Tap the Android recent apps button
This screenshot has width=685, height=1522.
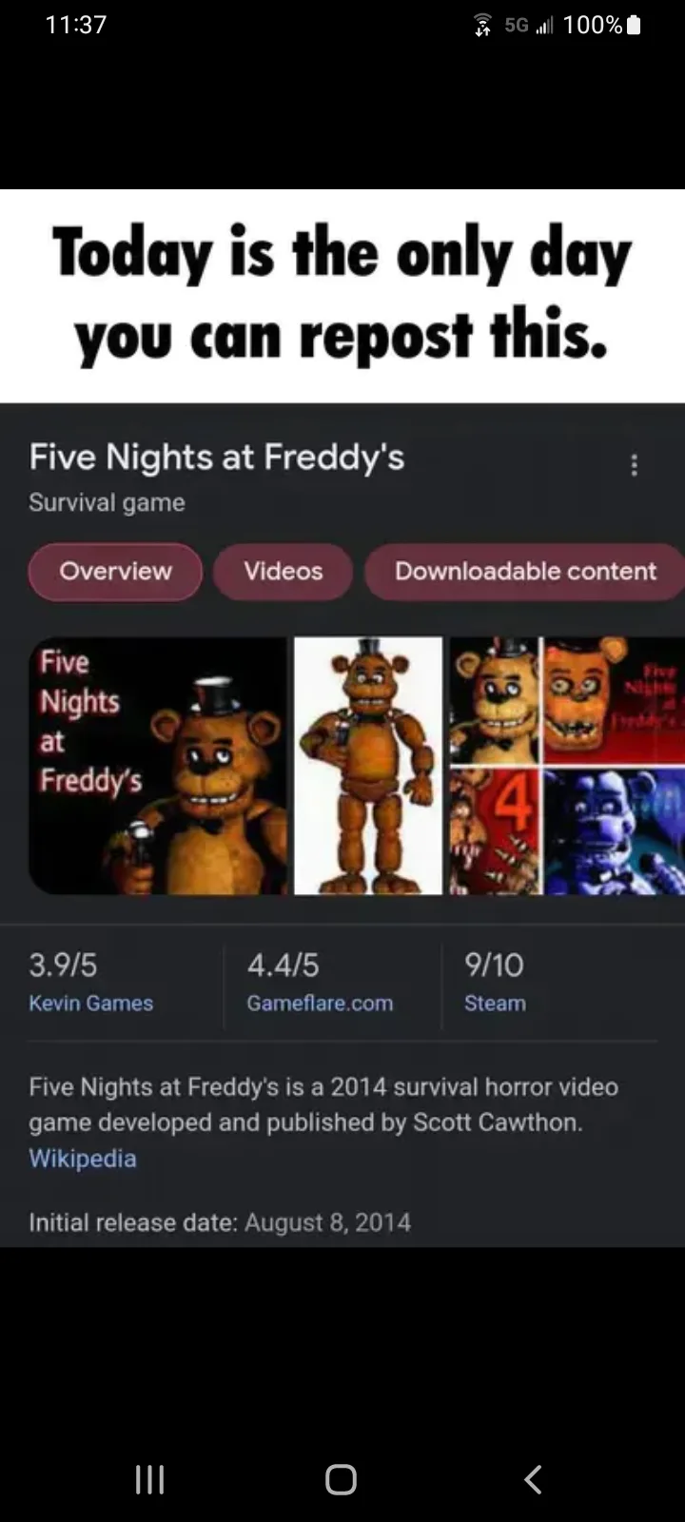pos(149,1479)
